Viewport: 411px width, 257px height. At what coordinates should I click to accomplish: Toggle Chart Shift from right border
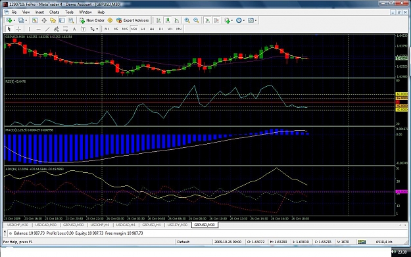coord(216,20)
